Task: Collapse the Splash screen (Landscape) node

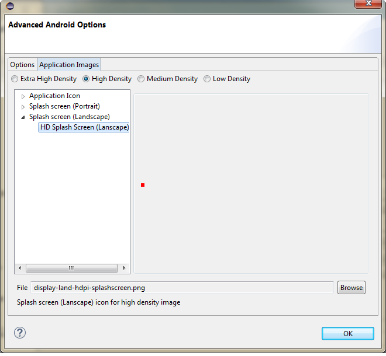Action: 23,117
